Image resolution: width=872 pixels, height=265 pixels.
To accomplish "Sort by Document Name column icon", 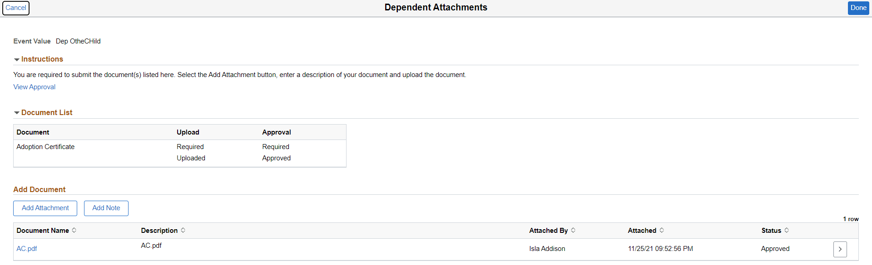I will 74,230.
